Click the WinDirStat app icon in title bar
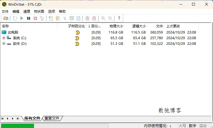The image size is (213, 128). coord(4,4)
